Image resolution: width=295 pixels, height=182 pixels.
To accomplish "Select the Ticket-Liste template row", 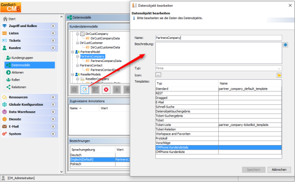I will pyautogui.click(x=219, y=125).
